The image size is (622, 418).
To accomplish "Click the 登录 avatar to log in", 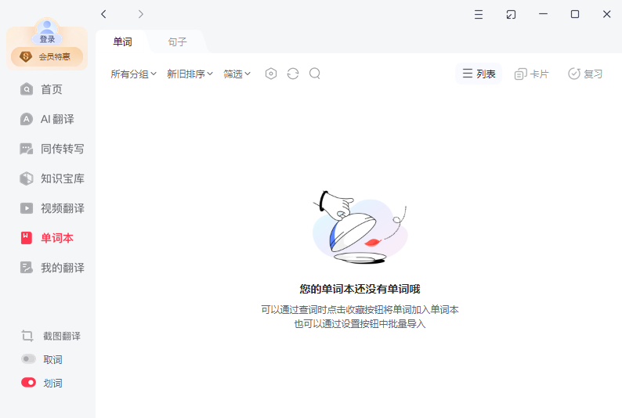I will pos(47,31).
